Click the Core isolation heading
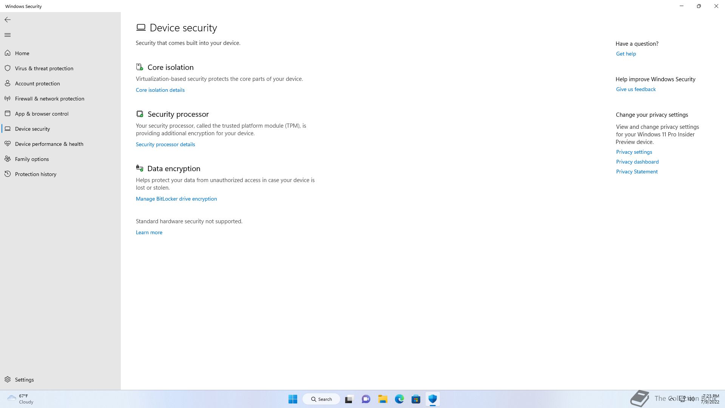The width and height of the screenshot is (725, 408). pyautogui.click(x=171, y=67)
